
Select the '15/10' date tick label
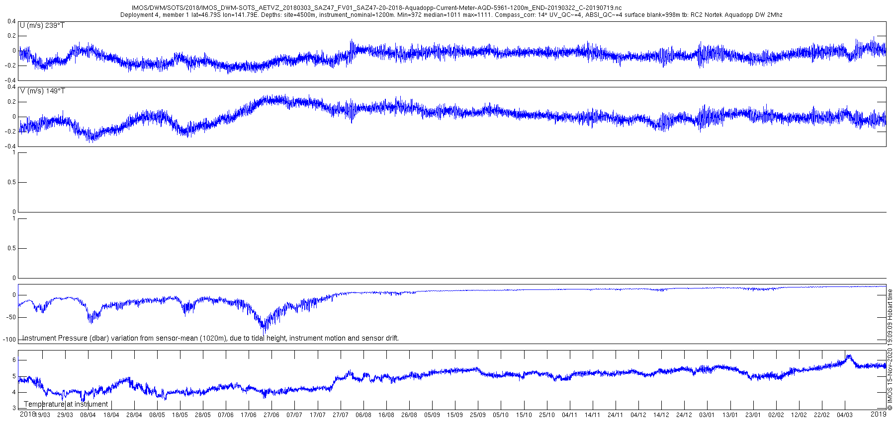click(523, 415)
